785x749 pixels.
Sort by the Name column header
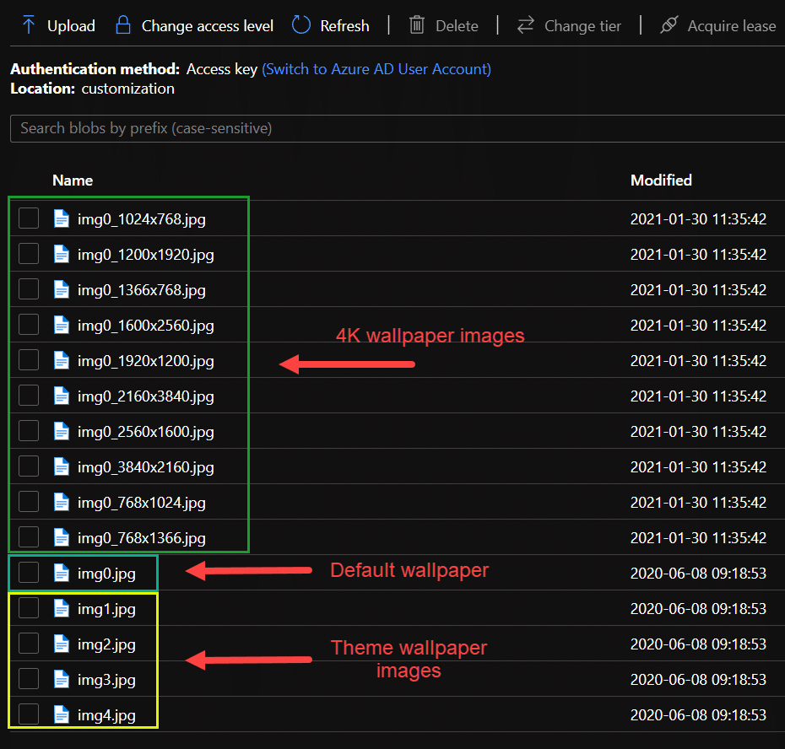tap(73, 181)
